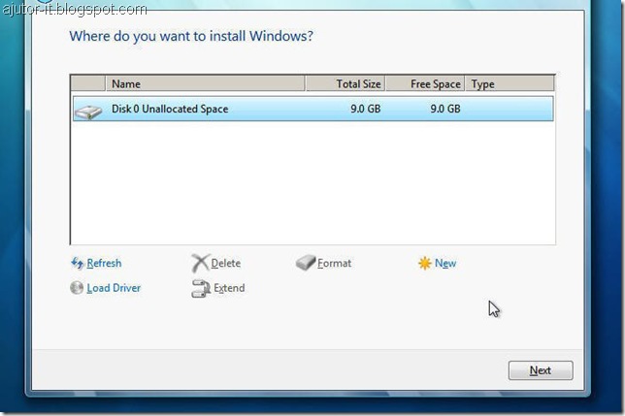
Task: Click the Format option label
Action: point(334,263)
